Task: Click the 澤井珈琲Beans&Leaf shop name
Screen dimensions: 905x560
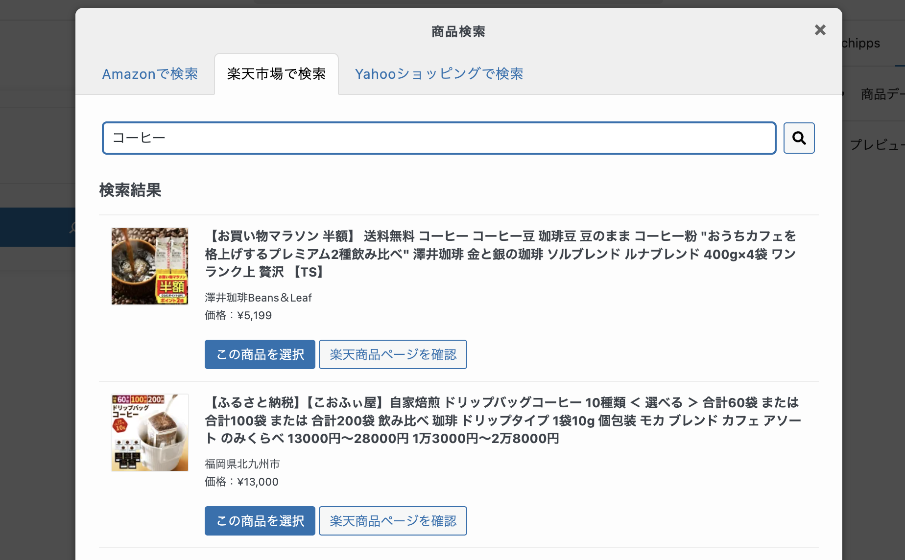Action: 258,298
